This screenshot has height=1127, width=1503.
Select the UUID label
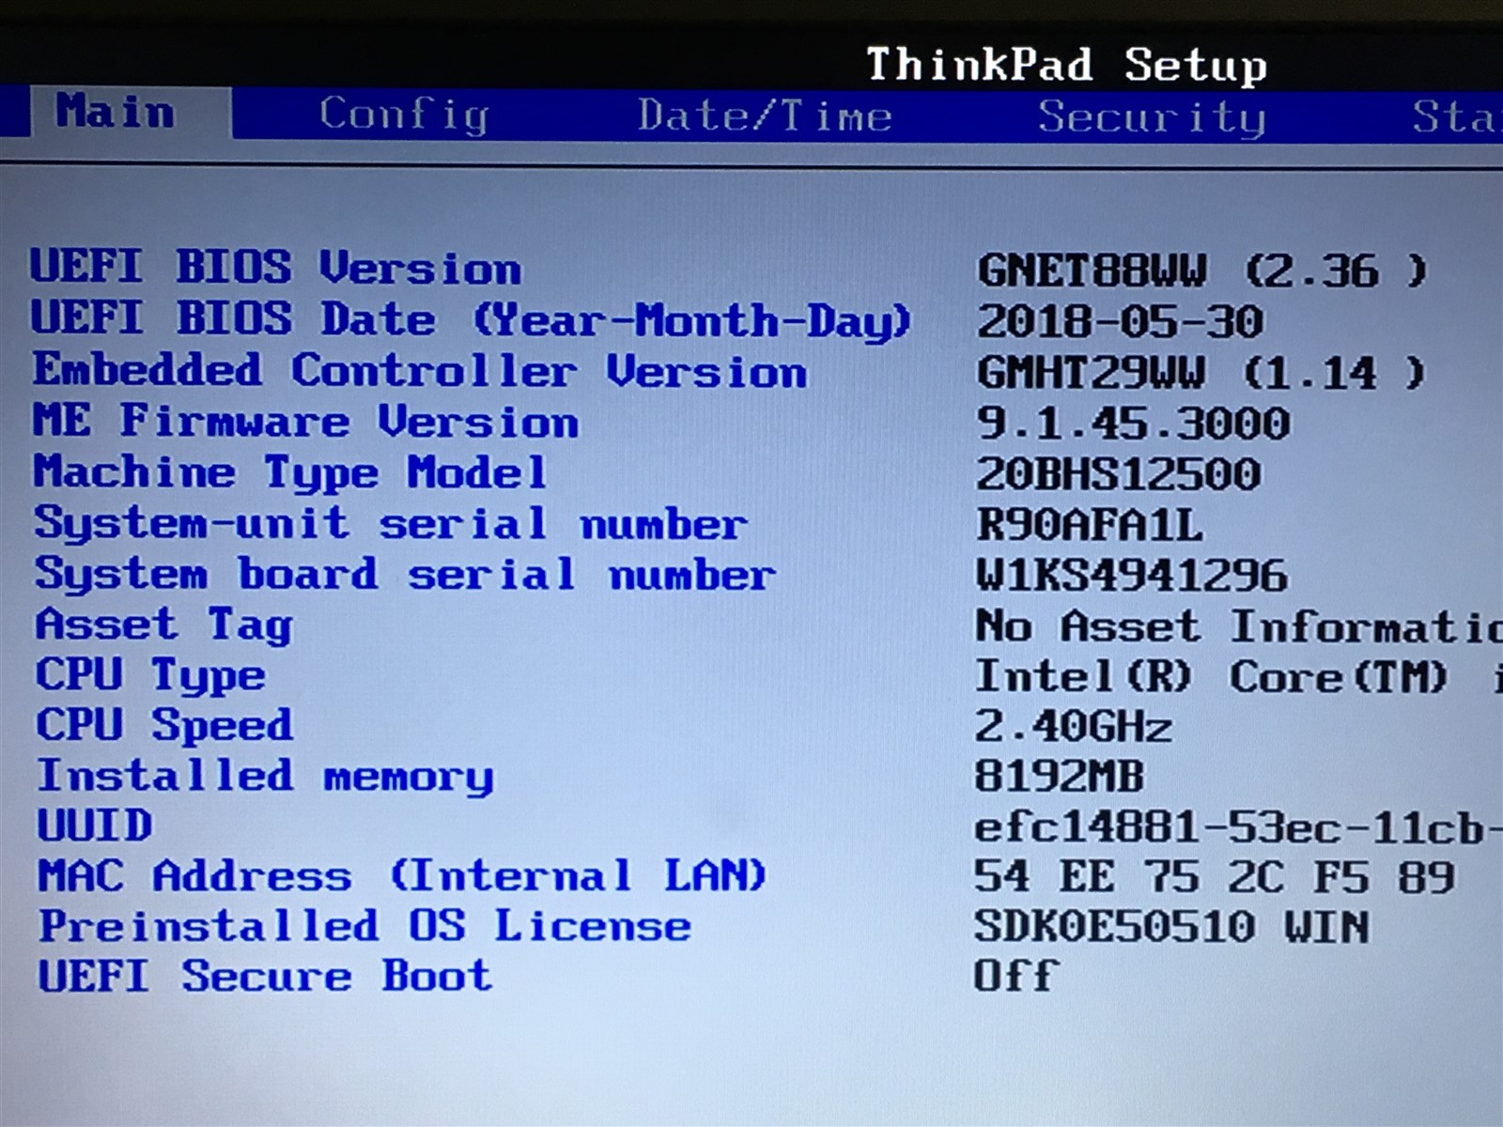[94, 826]
